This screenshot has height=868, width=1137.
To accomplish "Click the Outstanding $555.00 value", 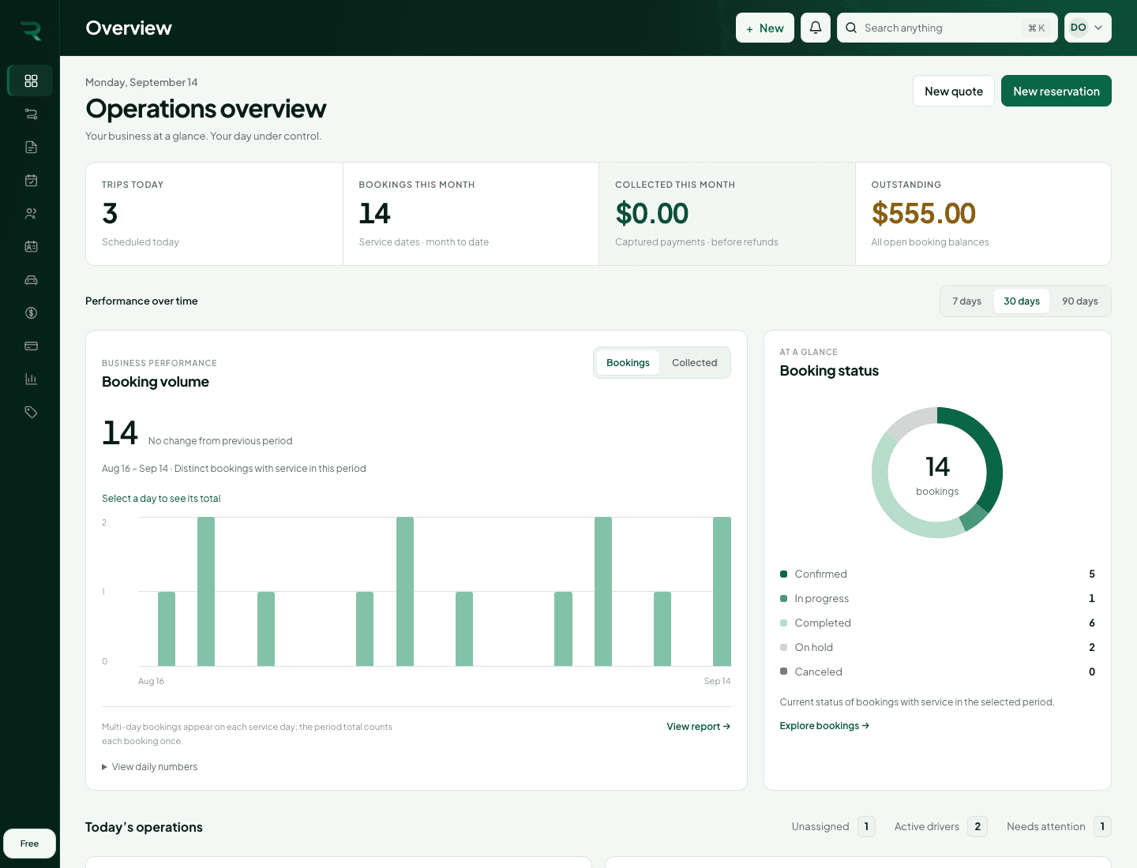I will [923, 213].
